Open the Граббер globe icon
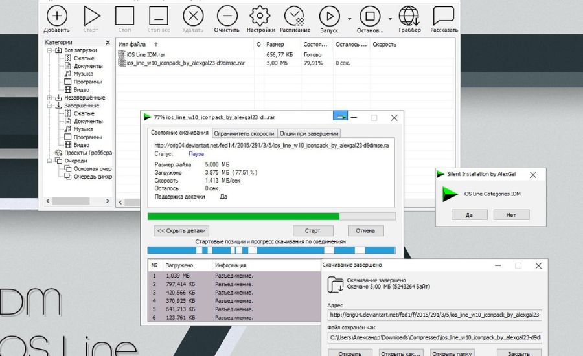 click(409, 16)
